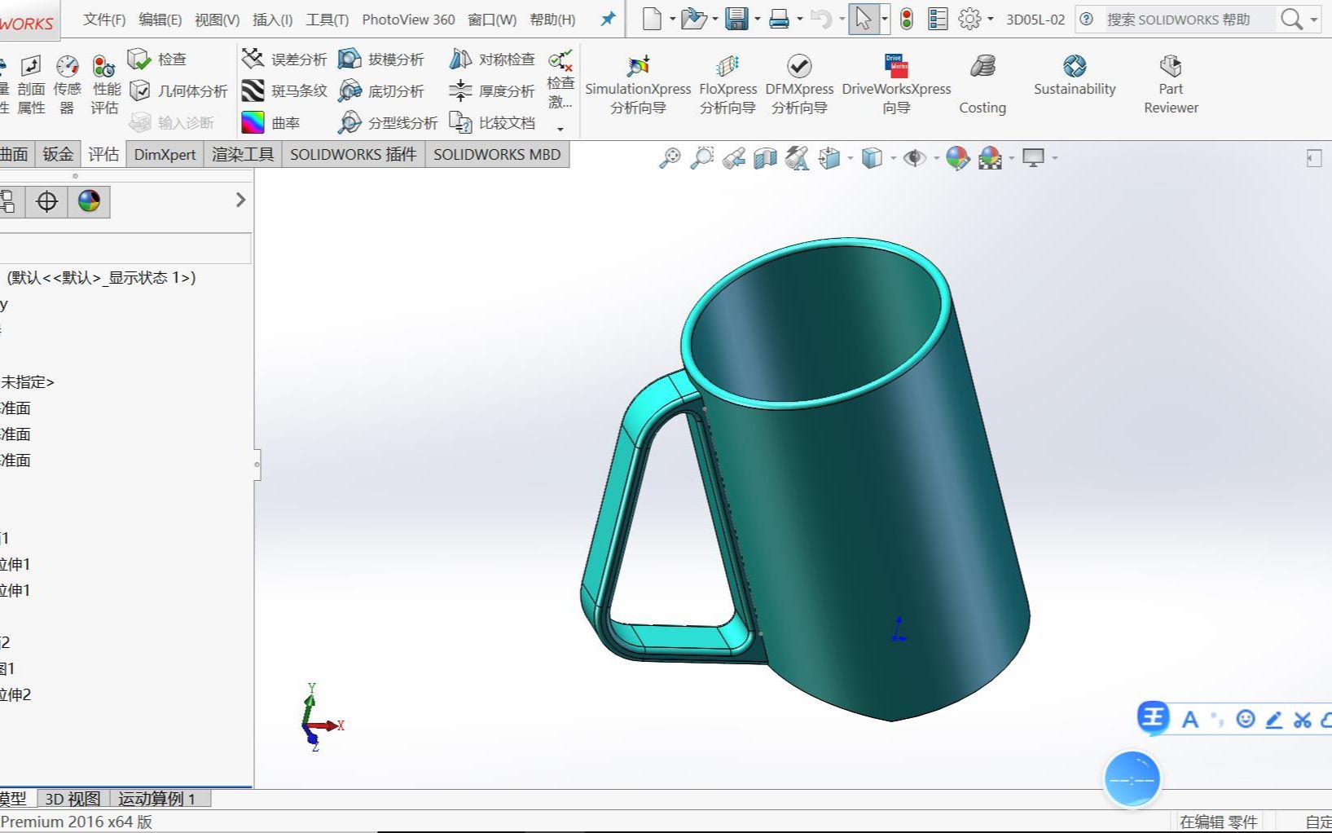Switch to the DimXpert tab

pos(164,153)
